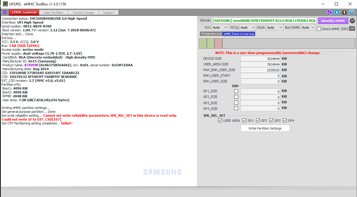Click the MAX_ENH_USER_SIZE value field

261,70
